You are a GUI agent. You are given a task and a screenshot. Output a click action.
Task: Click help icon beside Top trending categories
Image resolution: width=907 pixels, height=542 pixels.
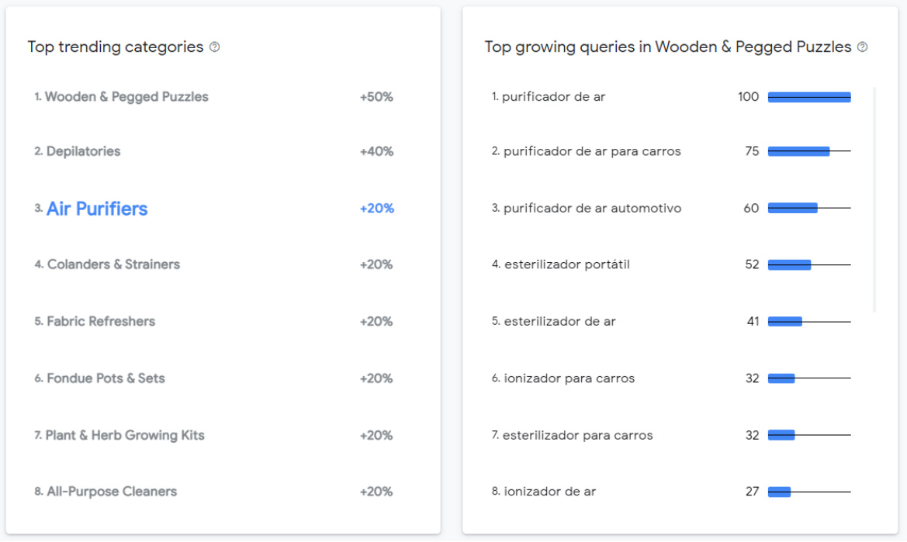[x=215, y=47]
